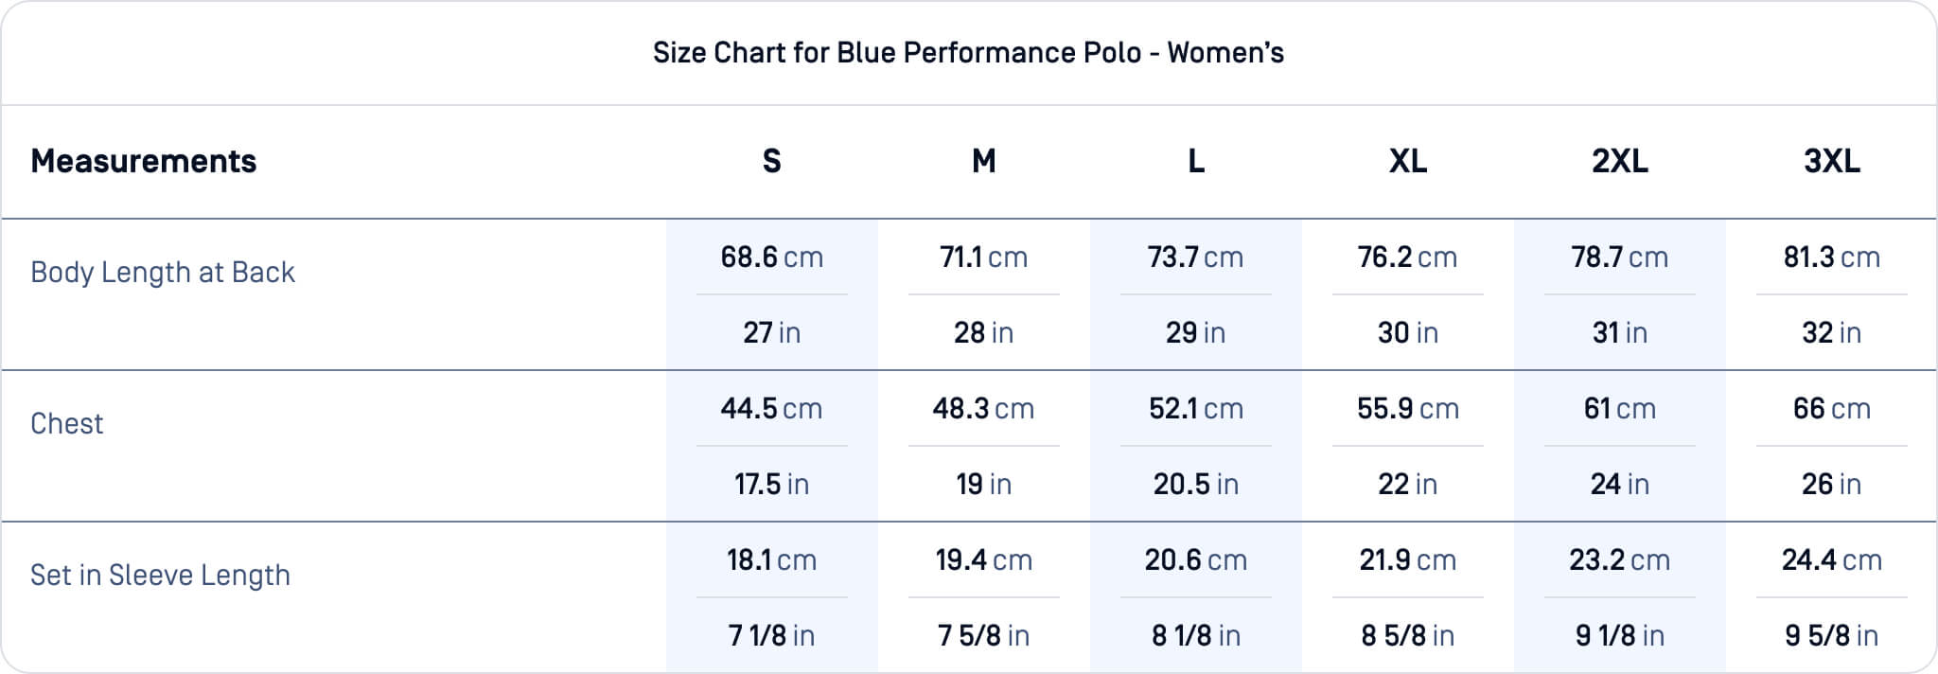Select the 68.6 cm body length cell
The height and width of the screenshot is (674, 1938).
click(x=771, y=257)
